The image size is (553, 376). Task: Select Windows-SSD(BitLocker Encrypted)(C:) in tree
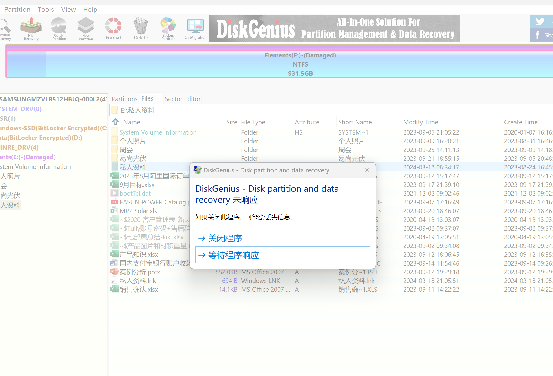click(x=54, y=128)
